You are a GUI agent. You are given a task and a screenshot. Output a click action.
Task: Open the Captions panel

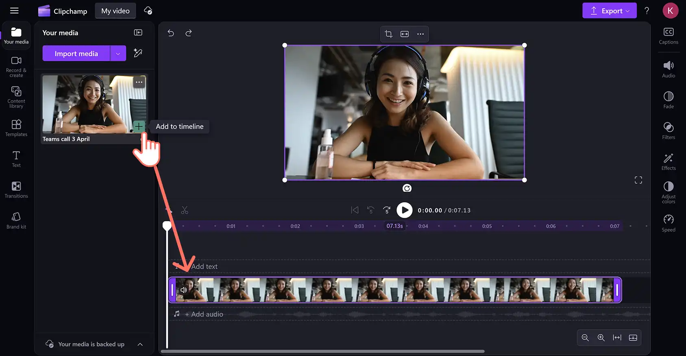coord(668,36)
